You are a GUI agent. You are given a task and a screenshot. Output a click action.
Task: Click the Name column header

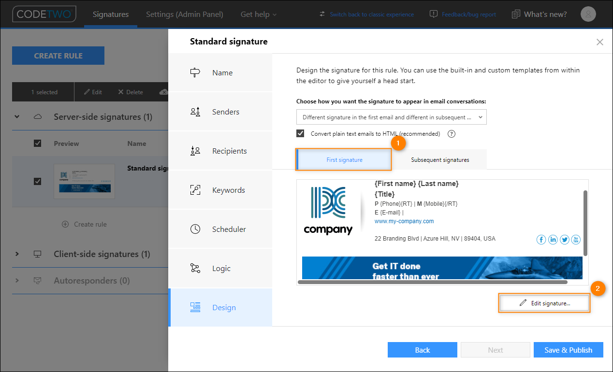pos(137,143)
